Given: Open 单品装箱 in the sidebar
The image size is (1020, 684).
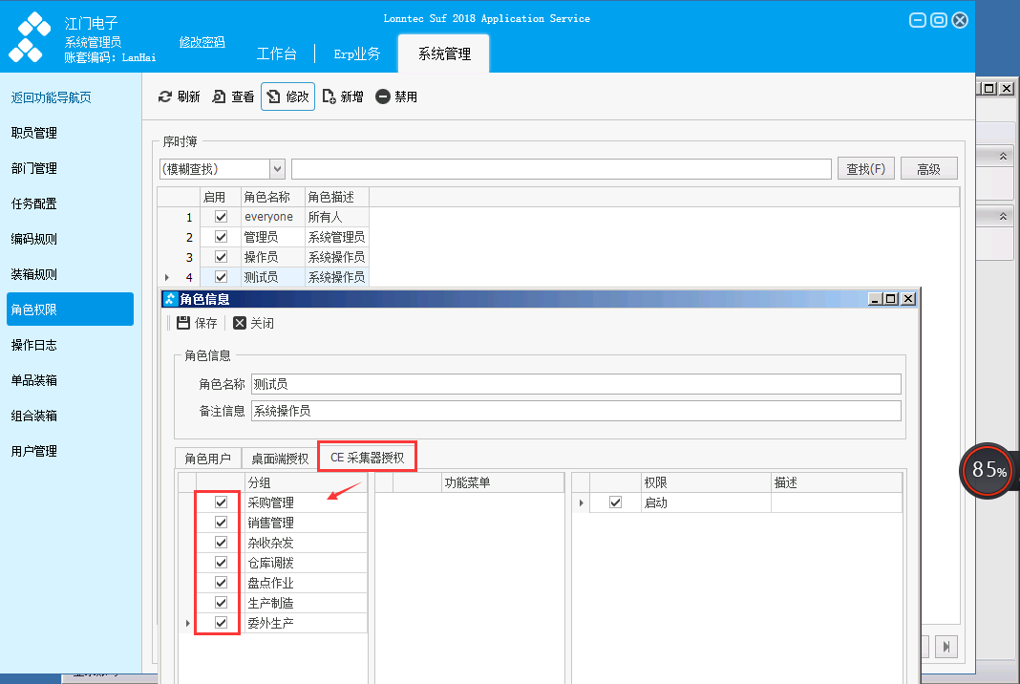Looking at the screenshot, I should (34, 380).
